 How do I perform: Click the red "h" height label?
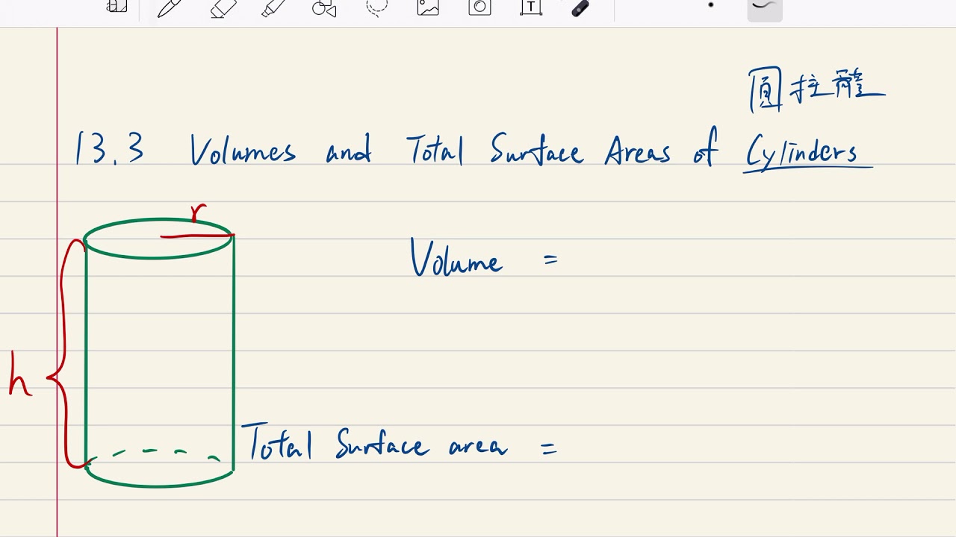[x=19, y=376]
